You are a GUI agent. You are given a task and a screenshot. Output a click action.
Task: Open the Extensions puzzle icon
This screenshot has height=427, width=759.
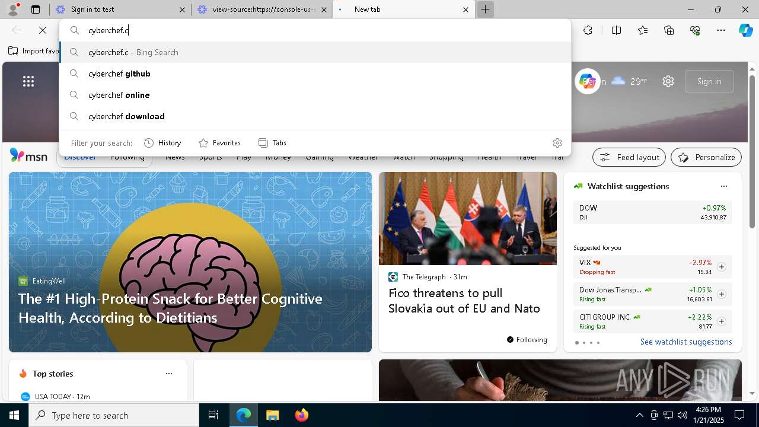588,30
